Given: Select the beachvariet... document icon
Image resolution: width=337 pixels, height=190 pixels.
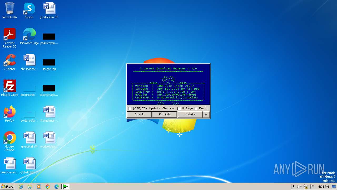Looking at the screenshot, I should (x=9, y=166).
